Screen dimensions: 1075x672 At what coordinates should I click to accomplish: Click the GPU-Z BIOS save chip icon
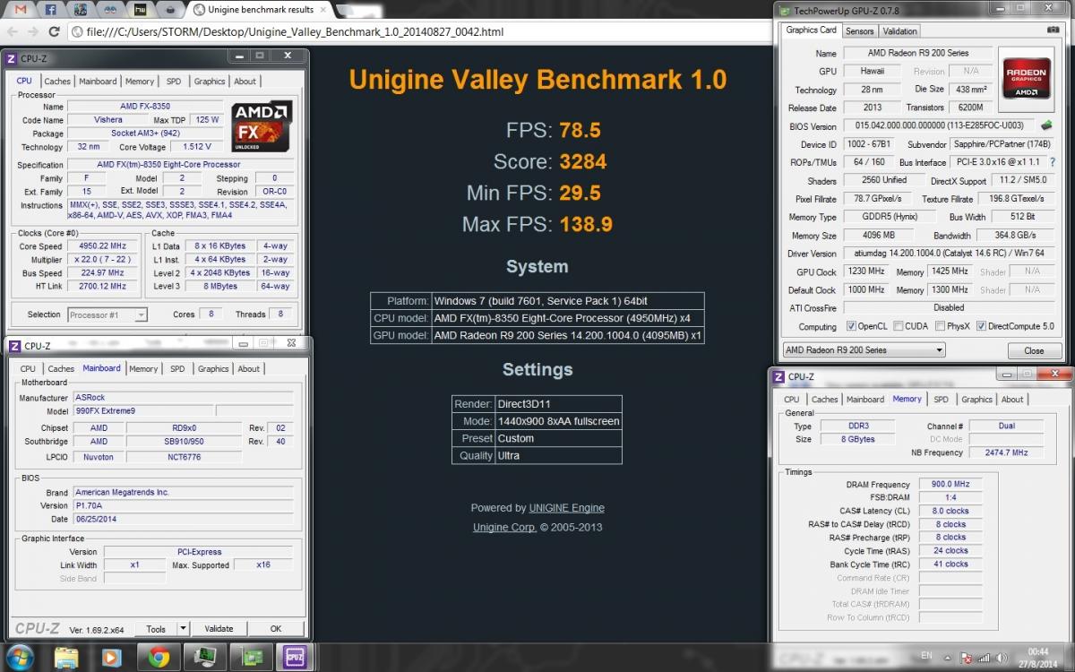(x=1046, y=125)
